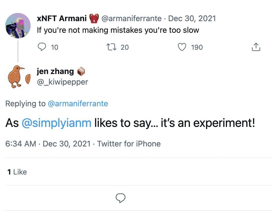The height and width of the screenshot is (211, 272).
Task: Open the share icon on Armani's tweet
Action: [256, 47]
